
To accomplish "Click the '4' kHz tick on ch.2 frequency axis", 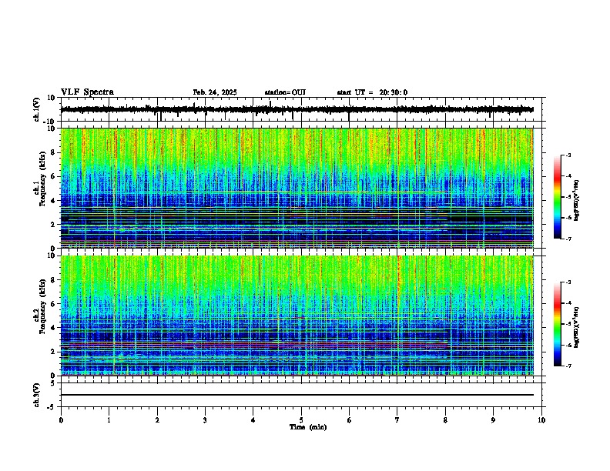I will click(x=53, y=328).
